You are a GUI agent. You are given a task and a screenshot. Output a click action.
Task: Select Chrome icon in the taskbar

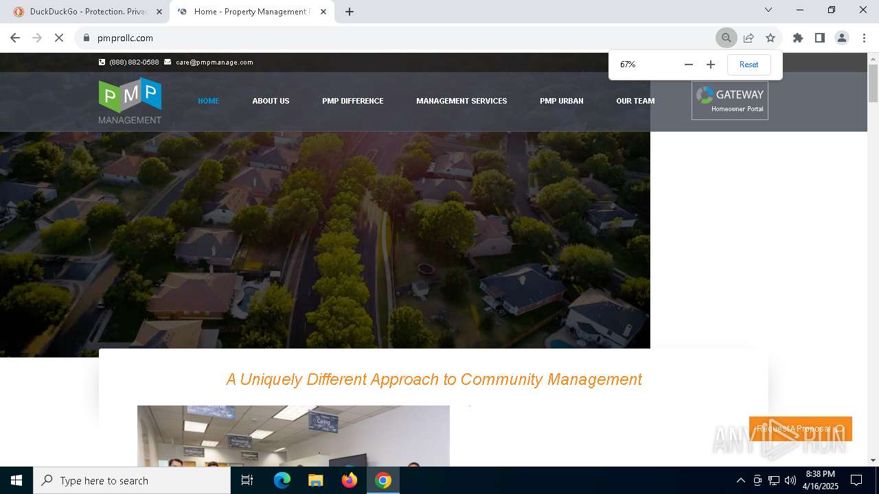pos(383,480)
